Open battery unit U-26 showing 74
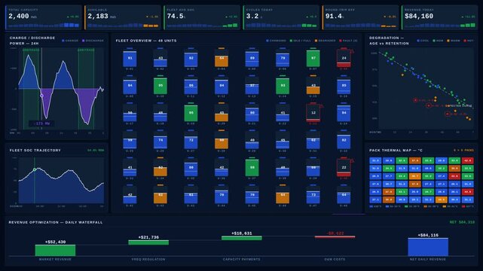 (x=160, y=140)
